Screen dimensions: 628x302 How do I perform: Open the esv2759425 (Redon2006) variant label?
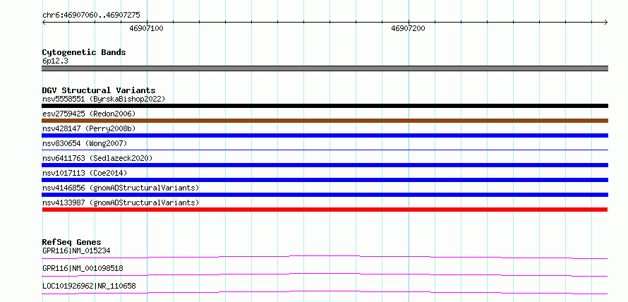(89, 114)
